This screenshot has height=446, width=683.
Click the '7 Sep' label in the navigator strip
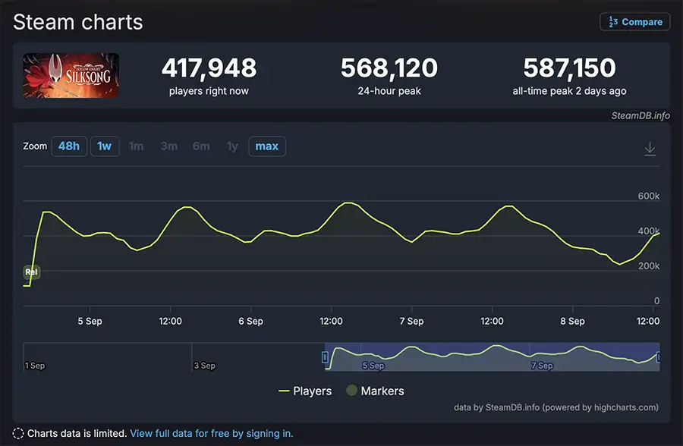point(543,366)
